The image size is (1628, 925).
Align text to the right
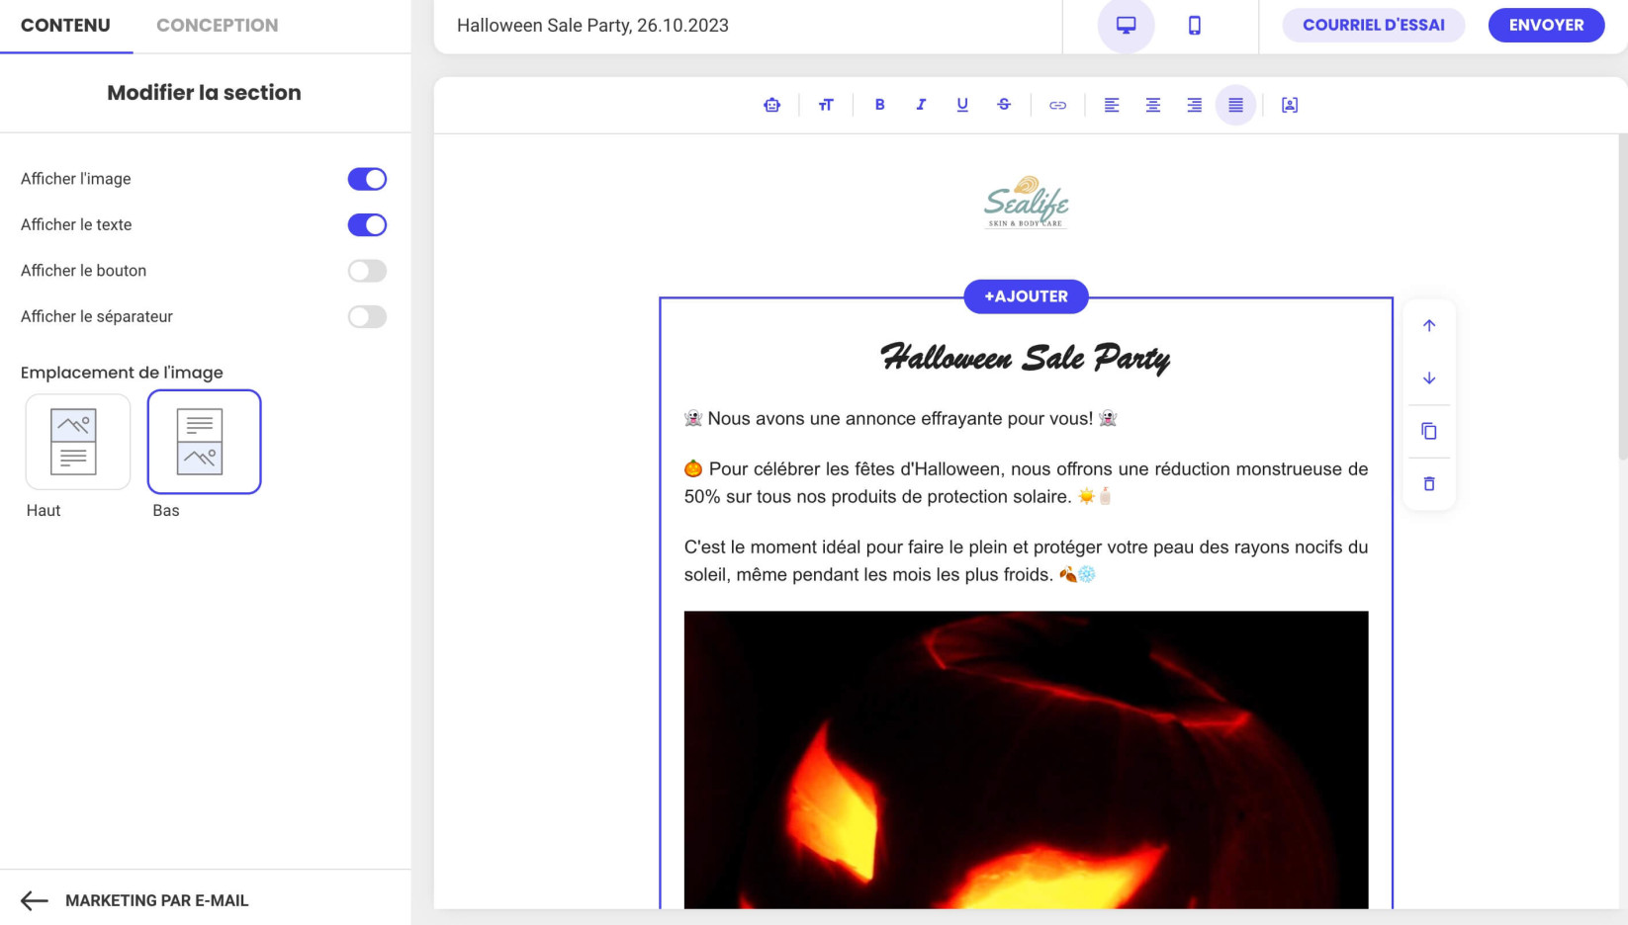(x=1195, y=105)
